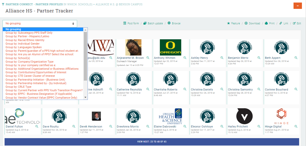Open Anjeanette M. Brown profile name
Screen dimensions: 306x146
[130, 58]
